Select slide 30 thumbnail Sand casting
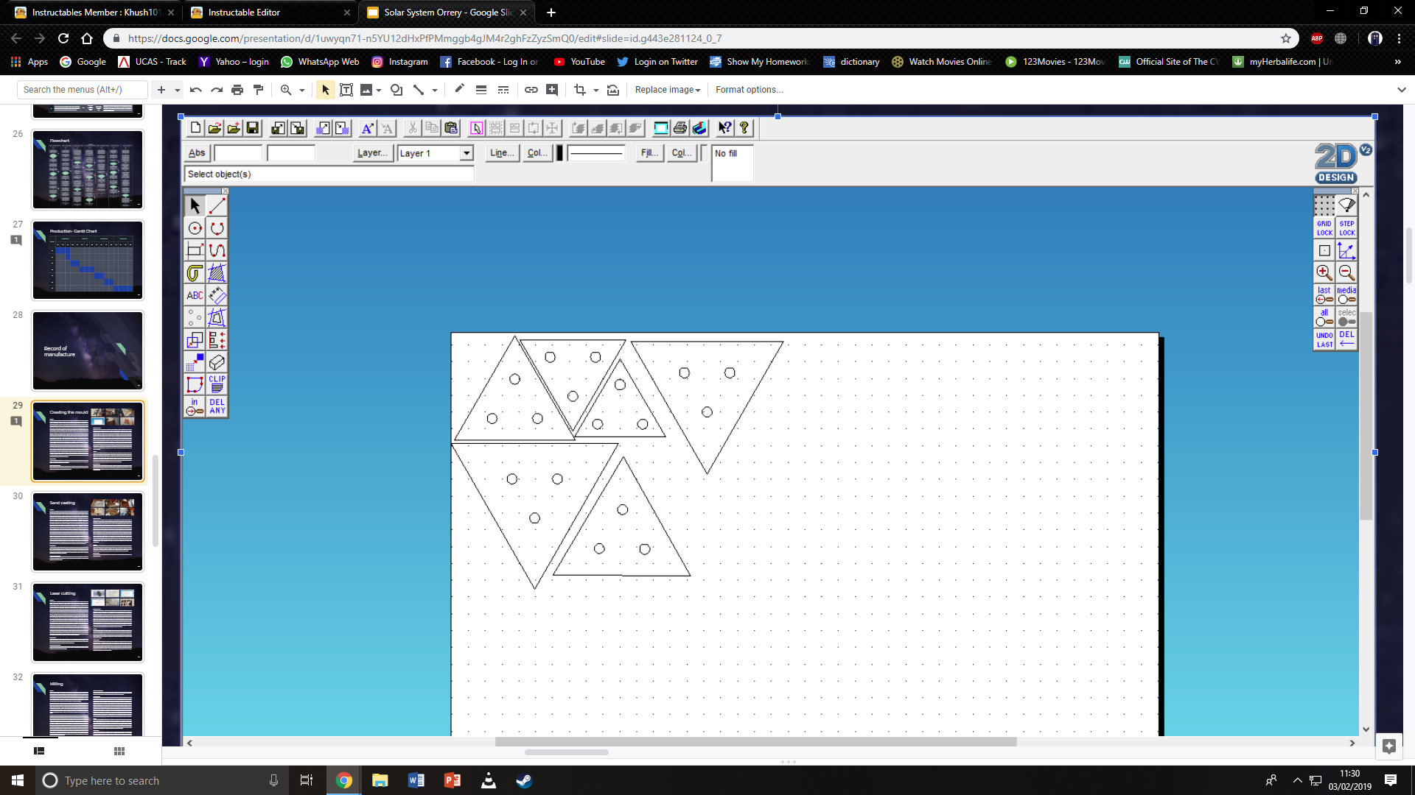This screenshot has height=795, width=1415. click(88, 531)
